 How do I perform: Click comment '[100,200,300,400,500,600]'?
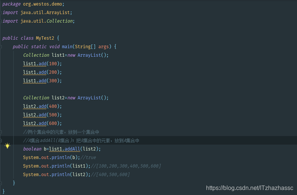[128, 166]
